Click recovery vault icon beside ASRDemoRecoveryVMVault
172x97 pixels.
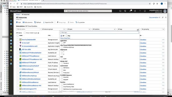coord(20,72)
